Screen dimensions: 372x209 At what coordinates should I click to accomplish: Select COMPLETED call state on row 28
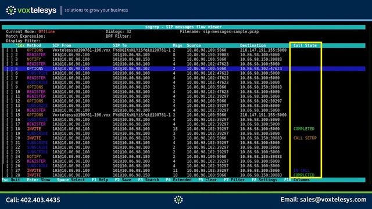[303, 175]
